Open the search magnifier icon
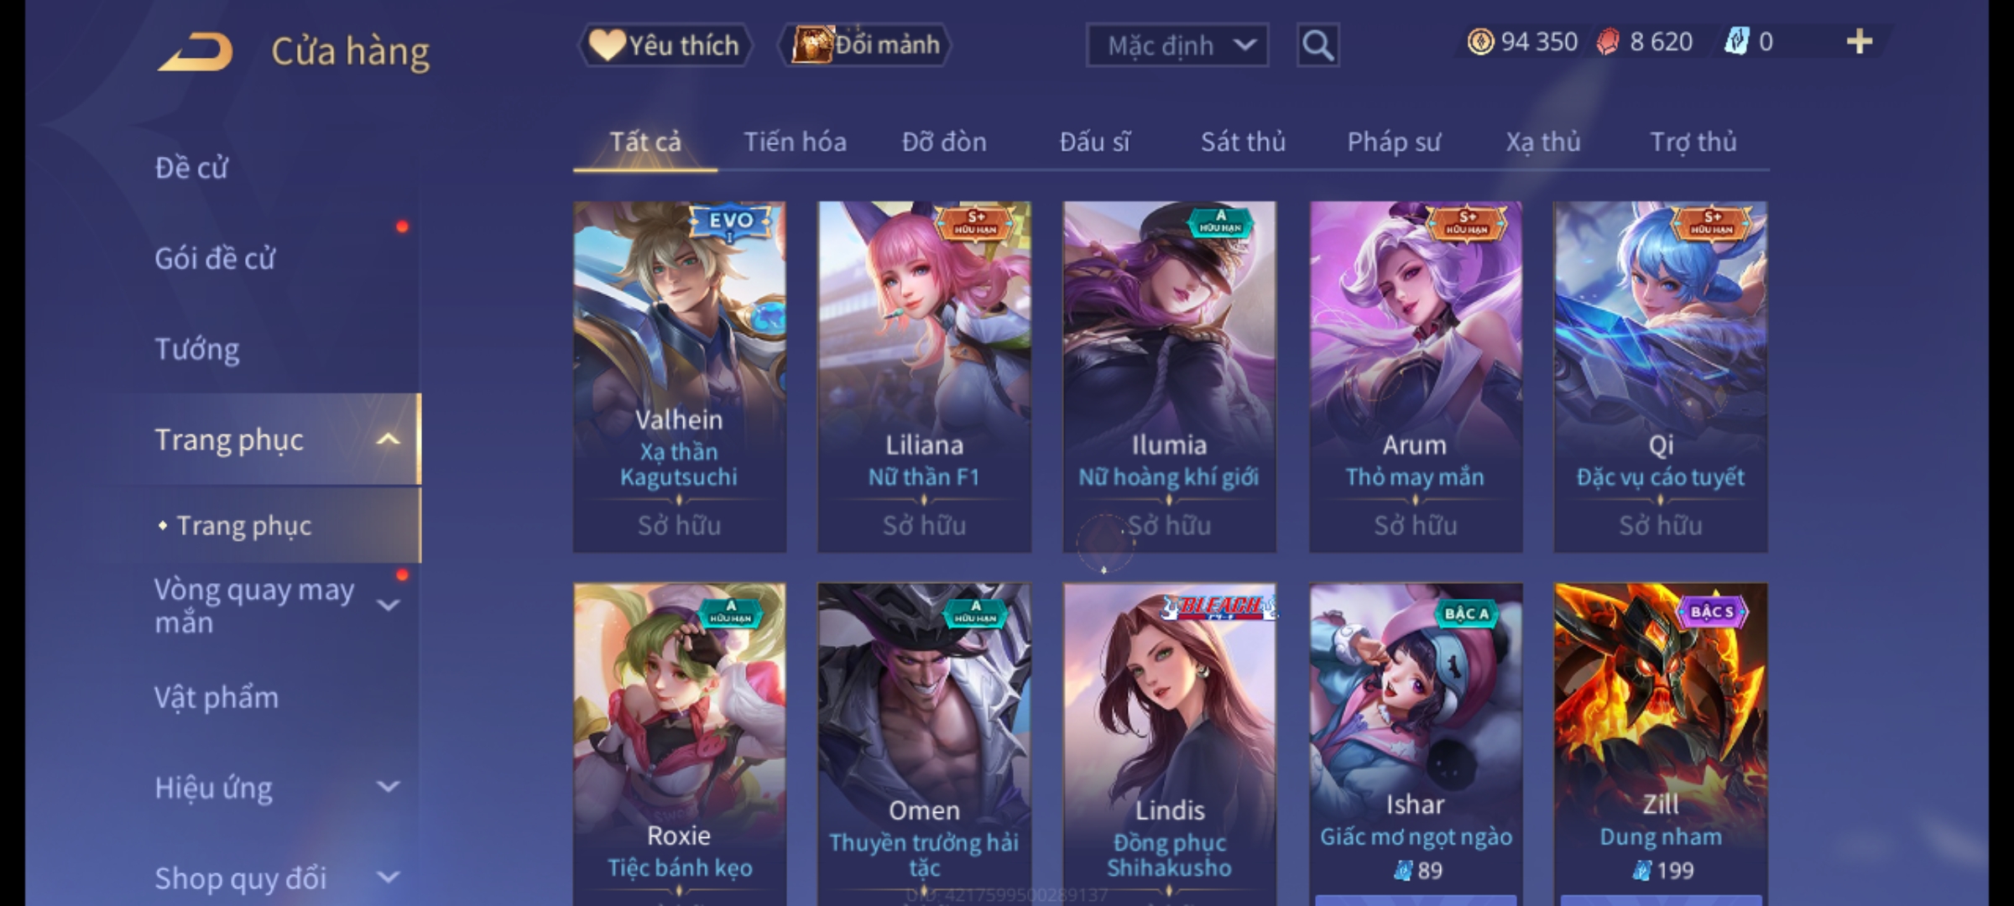The height and width of the screenshot is (906, 2014). pos(1317,45)
